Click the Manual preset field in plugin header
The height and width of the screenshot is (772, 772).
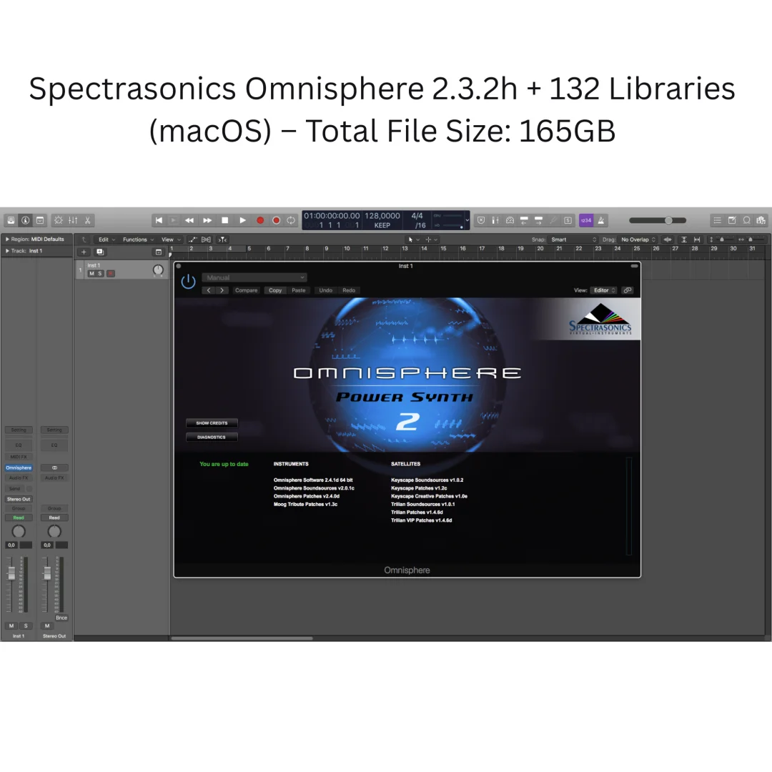click(254, 277)
